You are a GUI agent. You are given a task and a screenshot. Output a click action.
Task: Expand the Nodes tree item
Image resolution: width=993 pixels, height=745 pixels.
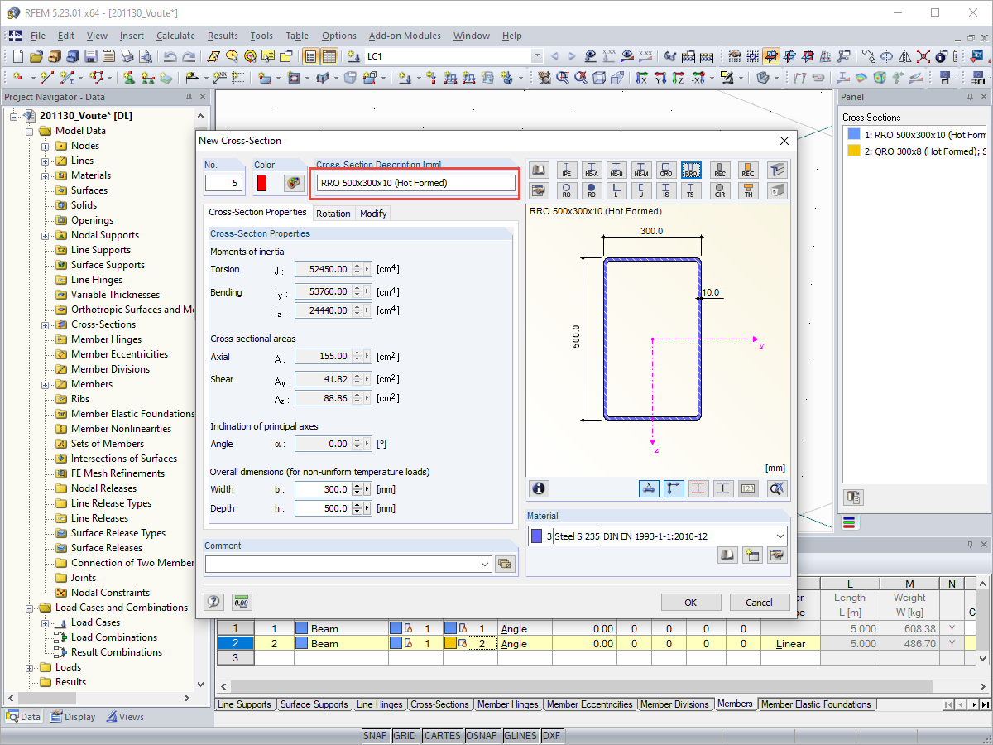click(46, 146)
